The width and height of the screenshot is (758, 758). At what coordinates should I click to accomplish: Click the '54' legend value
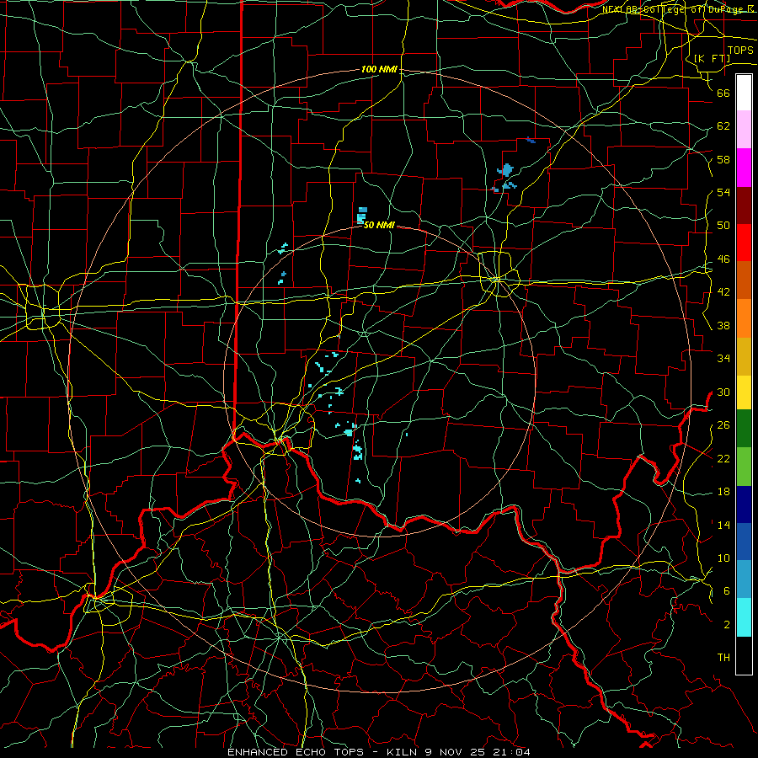(x=723, y=192)
